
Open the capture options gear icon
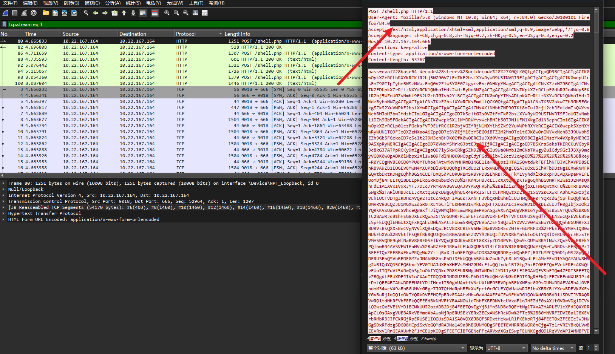click(34, 13)
